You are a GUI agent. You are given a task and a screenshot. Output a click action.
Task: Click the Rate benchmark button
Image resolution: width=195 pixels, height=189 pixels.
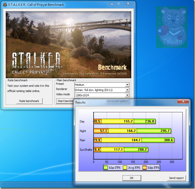29,101
